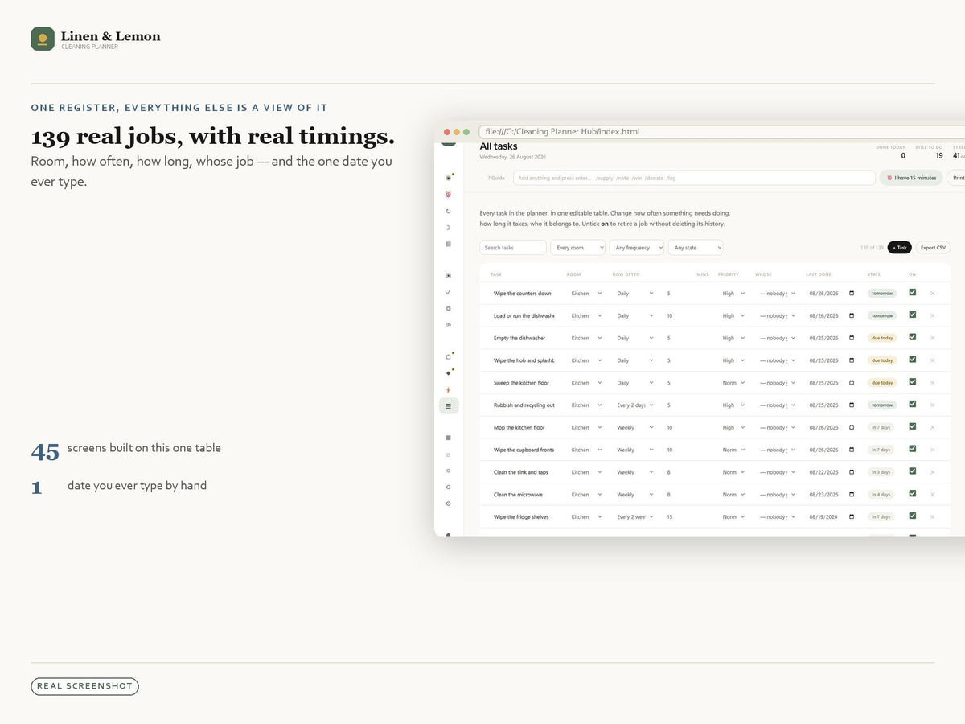
Task: Add a new task with + Task
Action: (900, 248)
